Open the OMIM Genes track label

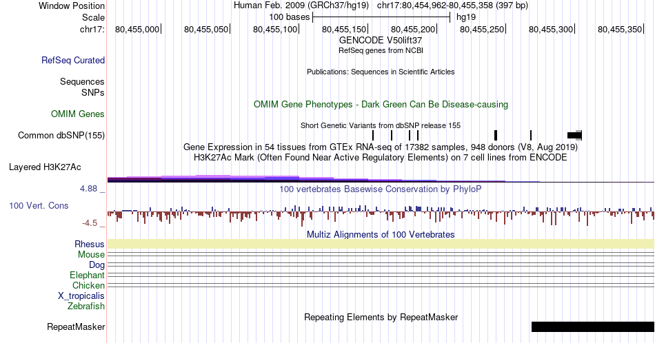coord(78,114)
